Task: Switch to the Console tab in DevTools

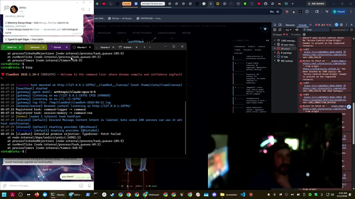Action: (x=303, y=25)
